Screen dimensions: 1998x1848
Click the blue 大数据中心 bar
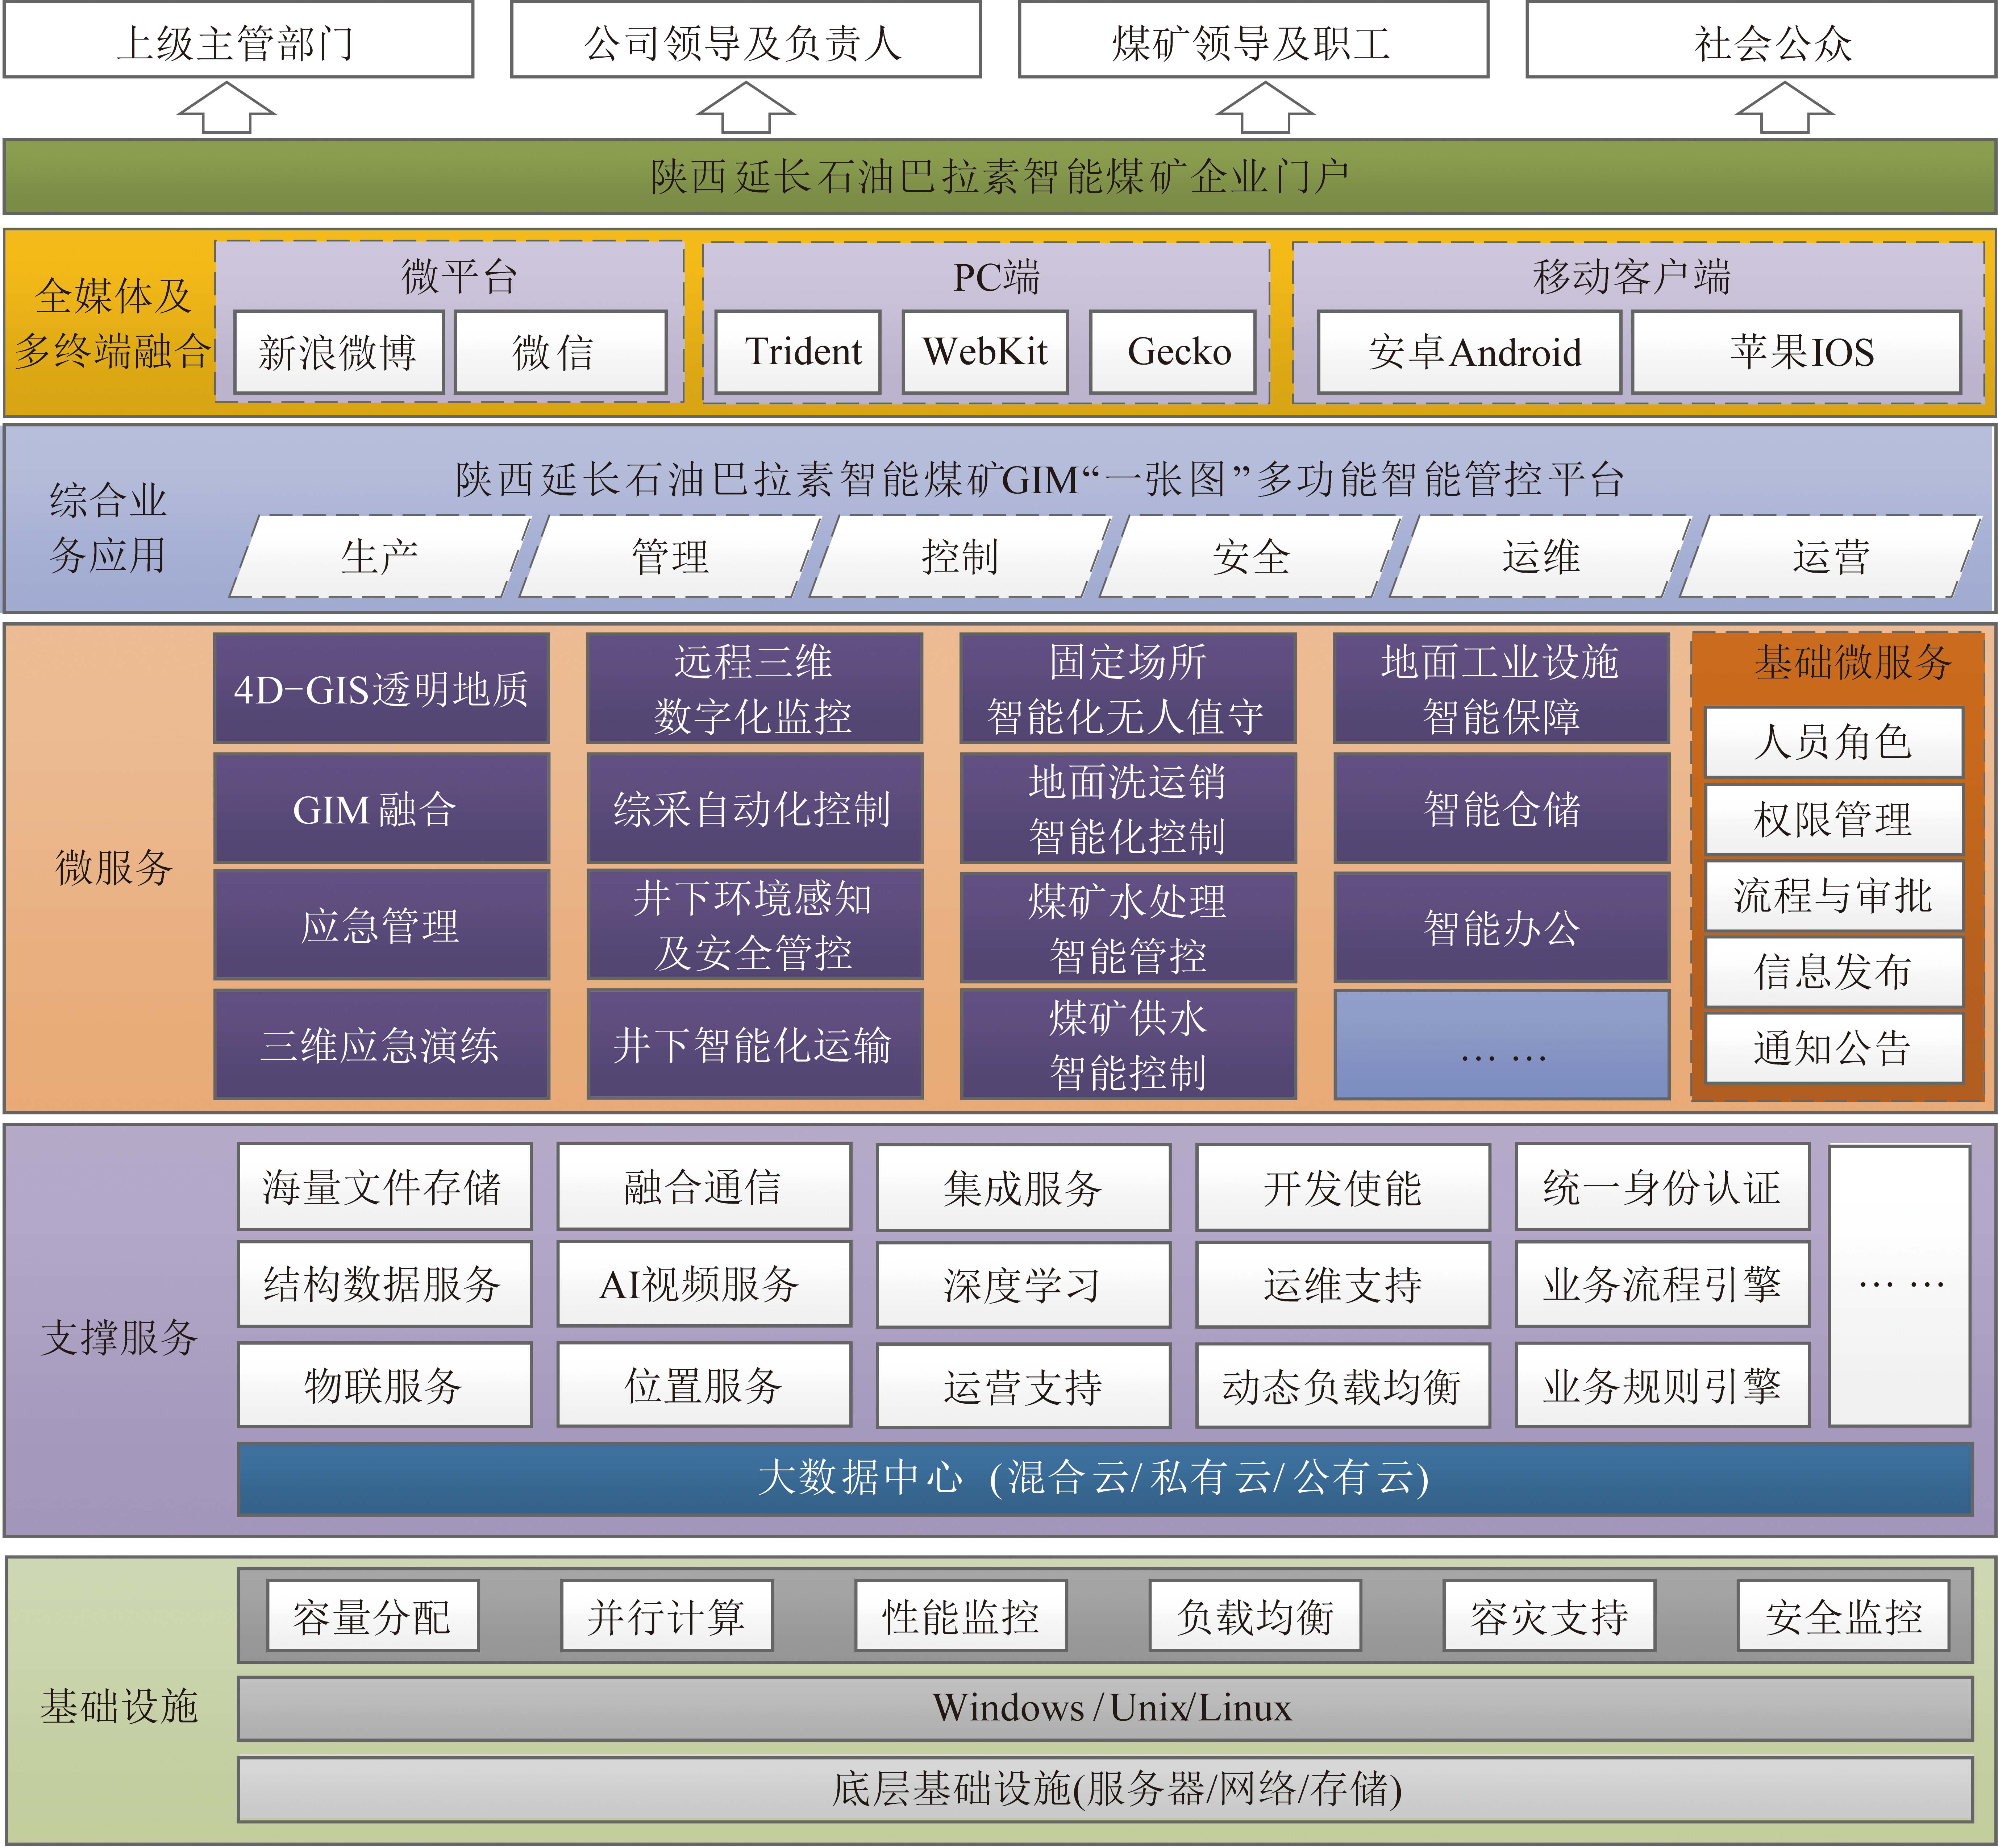pos(1105,1479)
